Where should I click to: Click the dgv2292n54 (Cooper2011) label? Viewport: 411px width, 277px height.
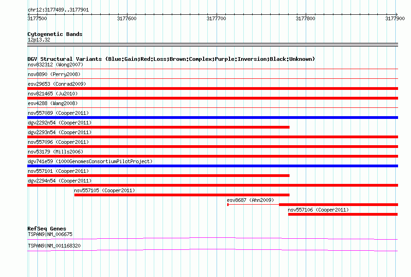pyautogui.click(x=60, y=123)
